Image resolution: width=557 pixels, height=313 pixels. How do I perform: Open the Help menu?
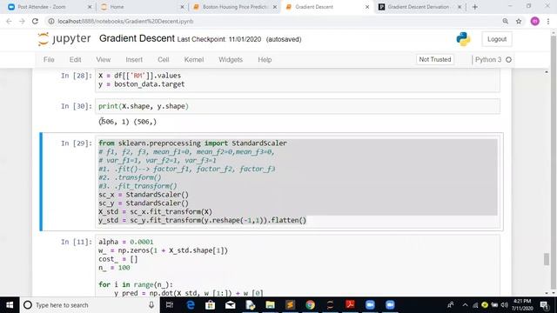click(265, 60)
